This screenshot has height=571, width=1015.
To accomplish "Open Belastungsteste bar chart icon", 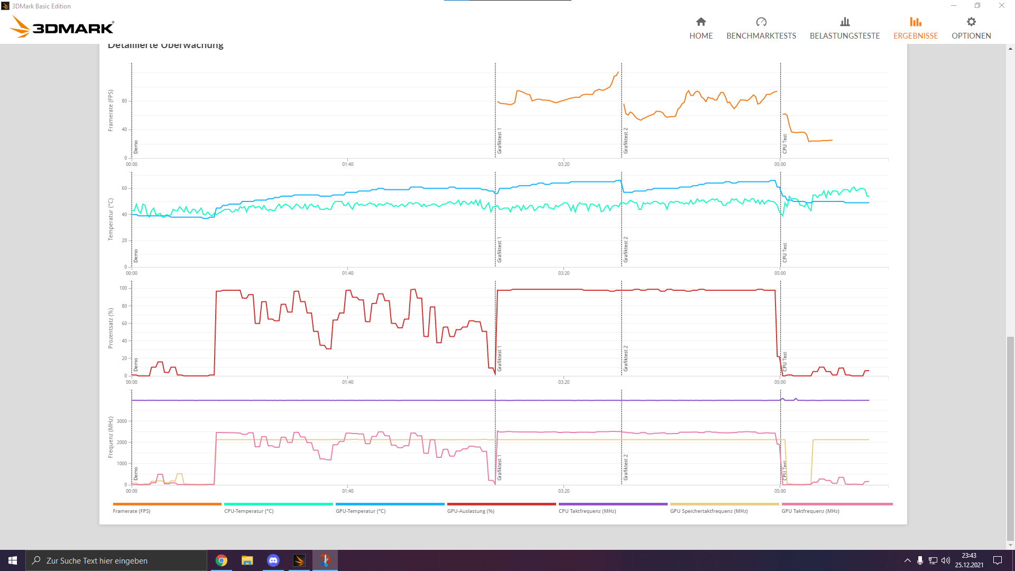I will pos(845,22).
